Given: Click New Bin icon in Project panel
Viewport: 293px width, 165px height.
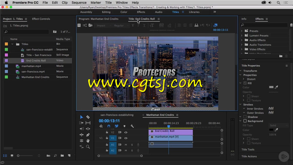Looking at the screenshot, I should [x=62, y=155].
